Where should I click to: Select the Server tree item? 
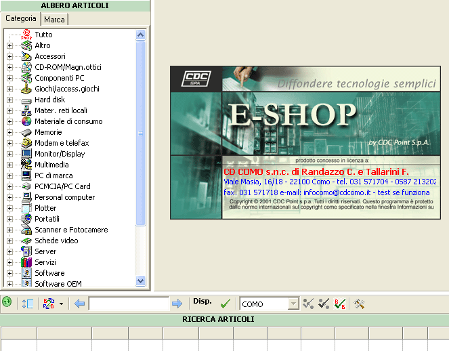pyautogui.click(x=45, y=251)
